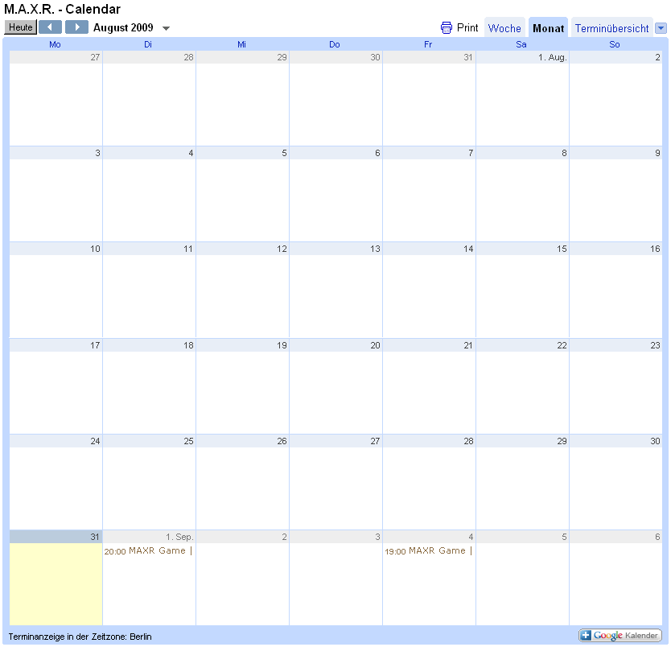Click the Heute button
The width and height of the screenshot is (671, 647).
[21, 27]
